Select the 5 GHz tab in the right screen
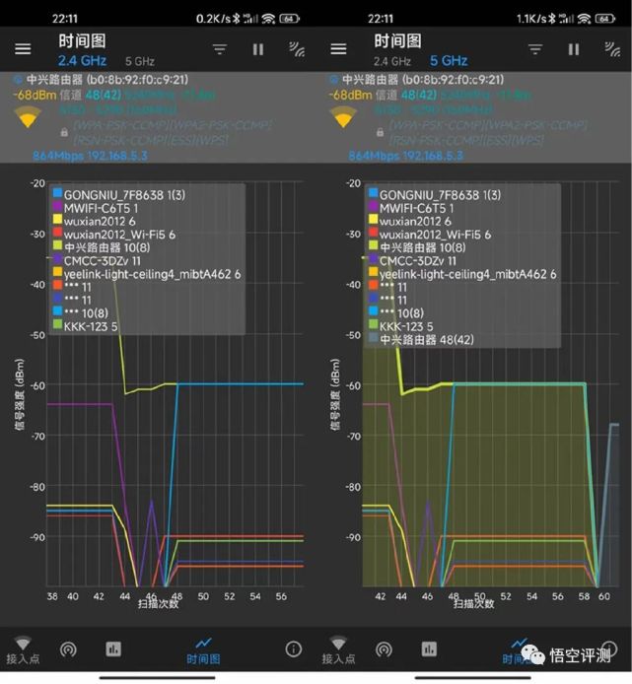The image size is (632, 684). point(449,61)
